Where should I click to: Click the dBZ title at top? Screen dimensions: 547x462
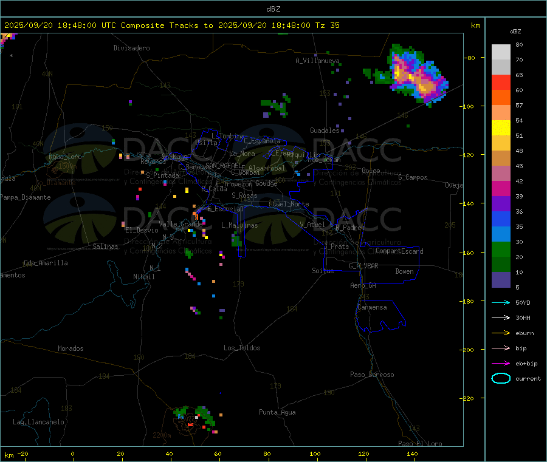tap(273, 9)
